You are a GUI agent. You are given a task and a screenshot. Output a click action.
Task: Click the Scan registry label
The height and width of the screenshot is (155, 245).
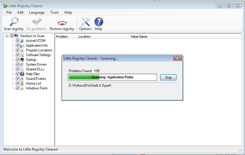(14, 29)
